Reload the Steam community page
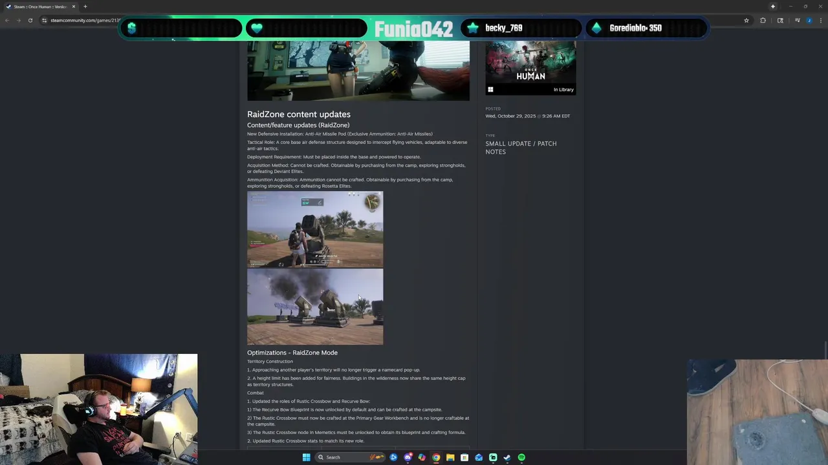The width and height of the screenshot is (828, 465). tap(30, 20)
